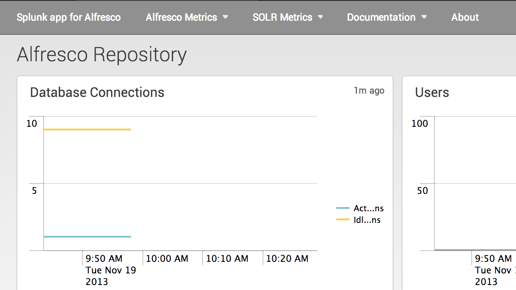
Task: Click the Alfresco Repository page heading
Action: pos(102,55)
